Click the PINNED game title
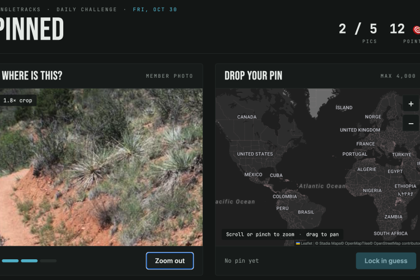 click(x=31, y=29)
